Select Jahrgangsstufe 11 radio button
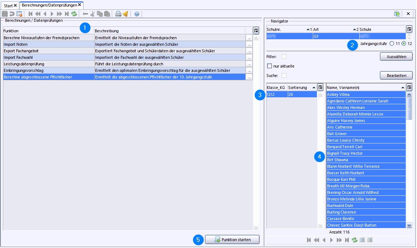 point(392,43)
